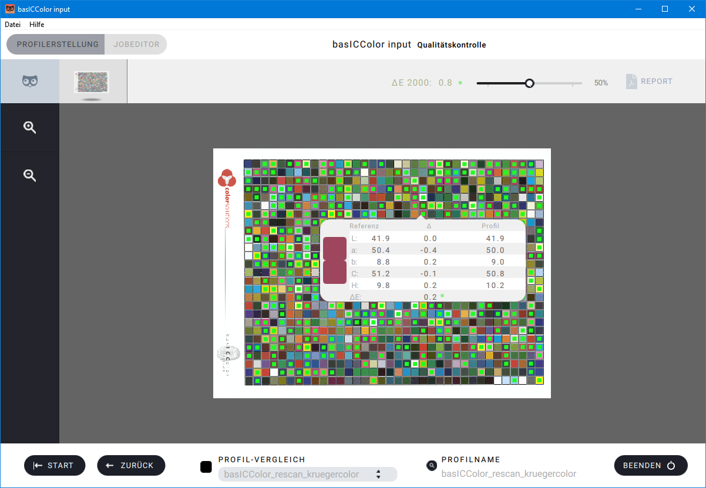Open the Hilfe menu
The image size is (706, 488).
tap(37, 25)
